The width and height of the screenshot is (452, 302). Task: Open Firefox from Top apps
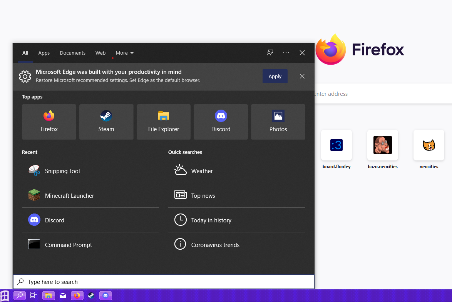click(x=49, y=122)
